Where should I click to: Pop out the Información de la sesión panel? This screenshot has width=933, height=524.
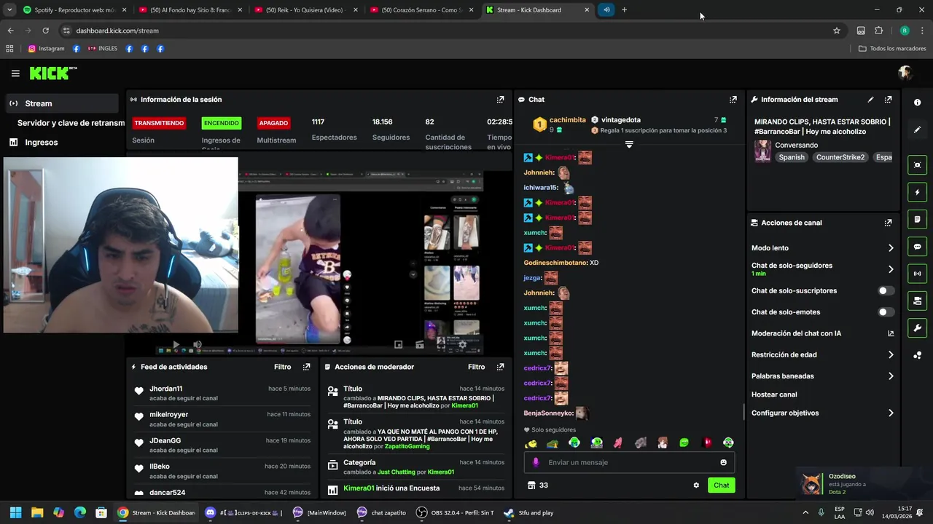[x=500, y=100]
